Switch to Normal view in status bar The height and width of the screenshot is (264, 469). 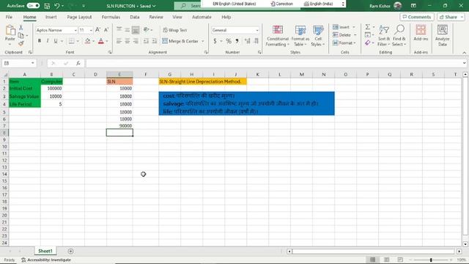click(373, 260)
